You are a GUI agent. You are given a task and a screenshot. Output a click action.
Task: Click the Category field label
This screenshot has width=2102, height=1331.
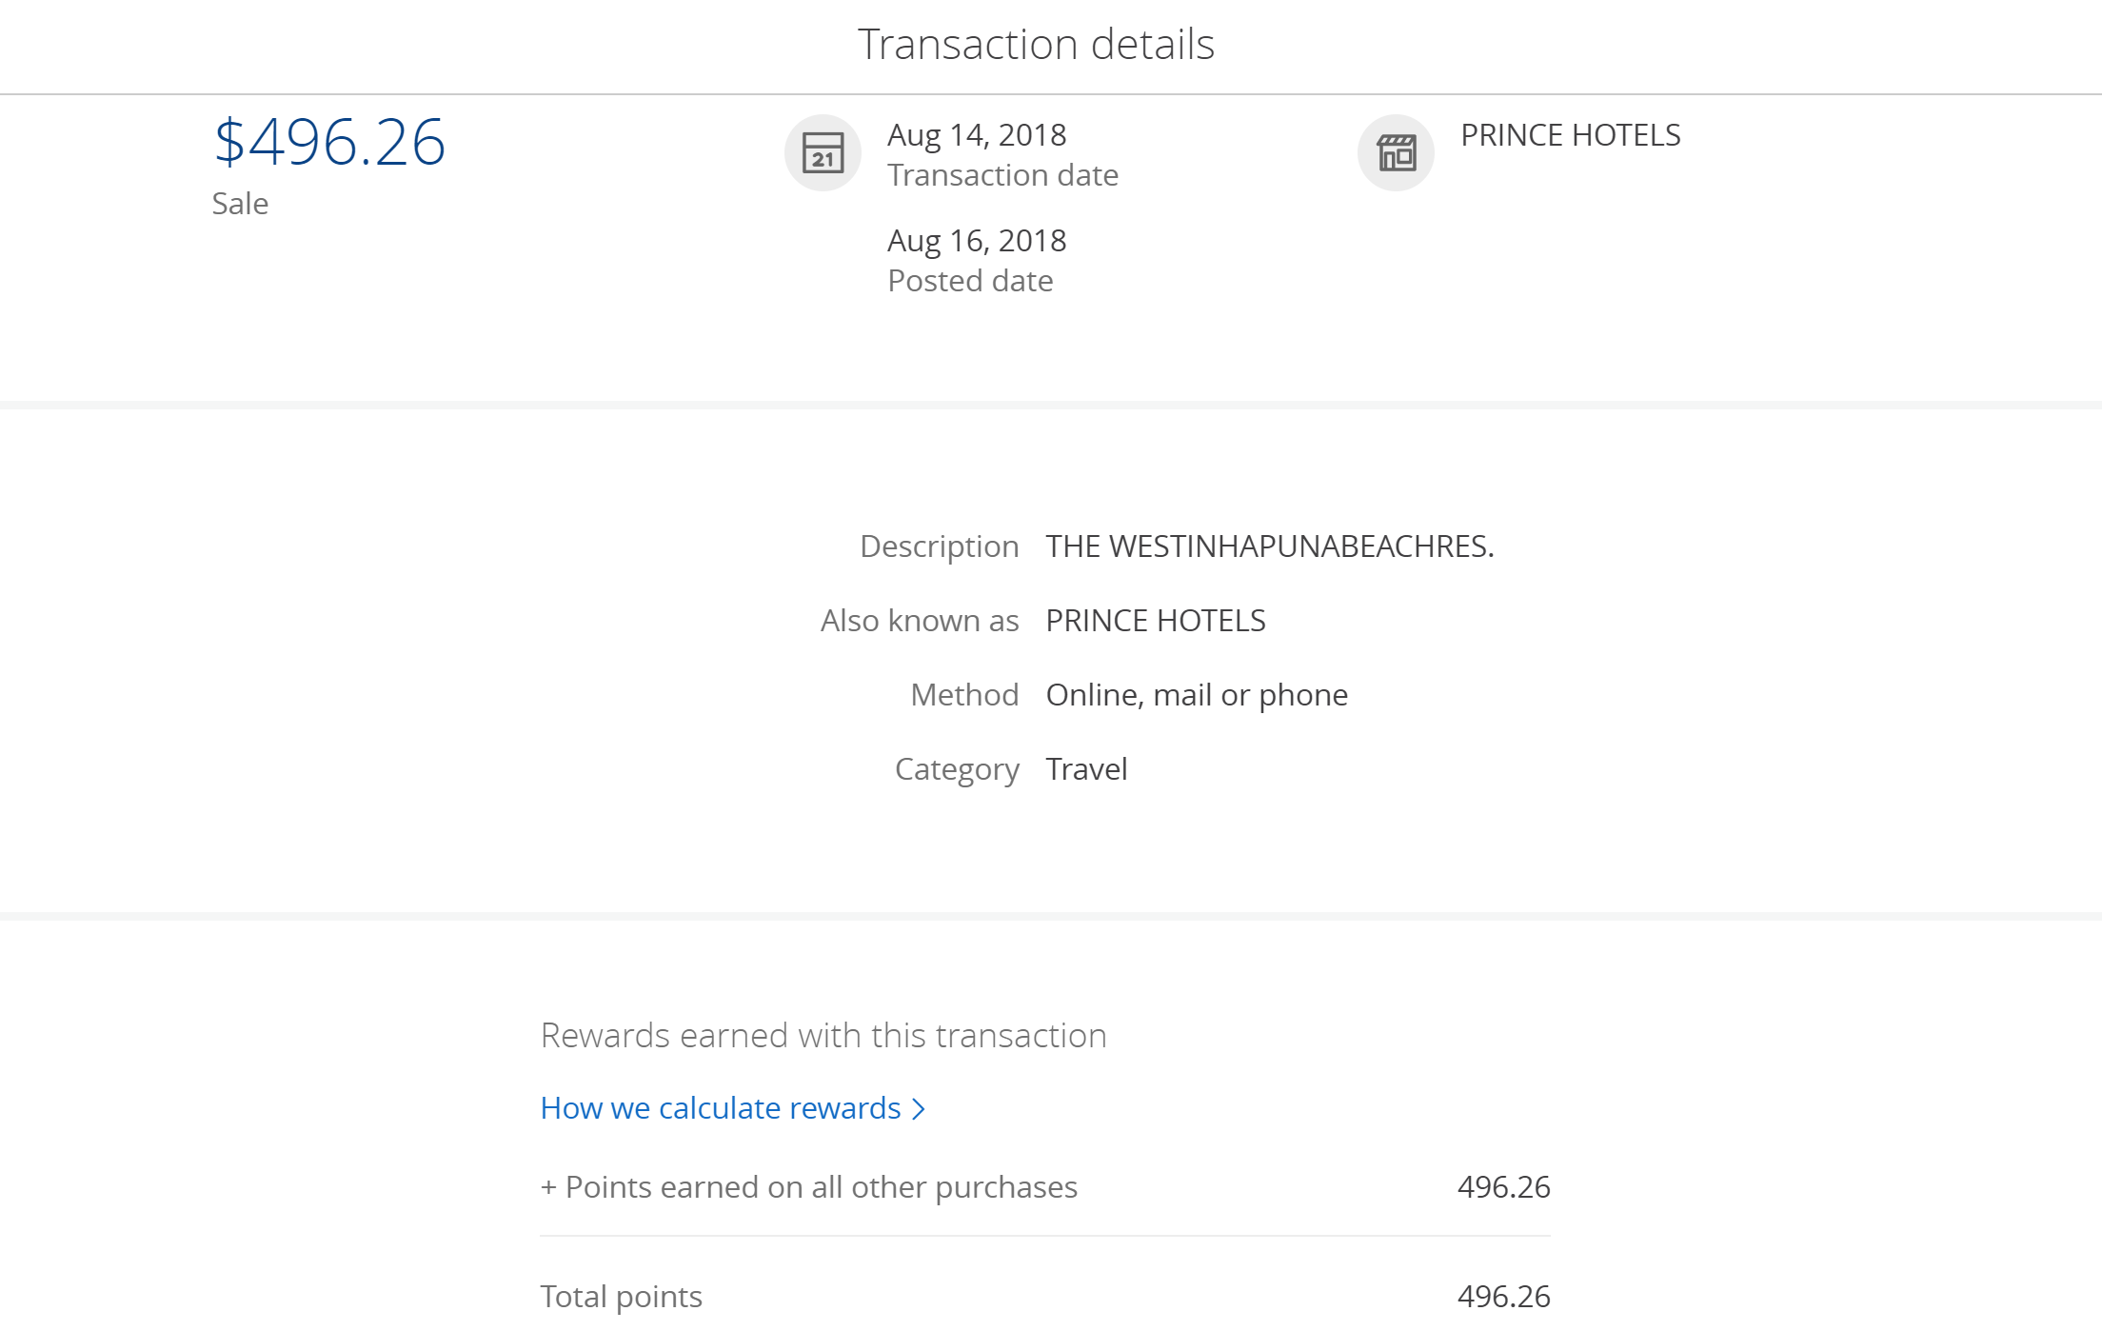click(956, 769)
